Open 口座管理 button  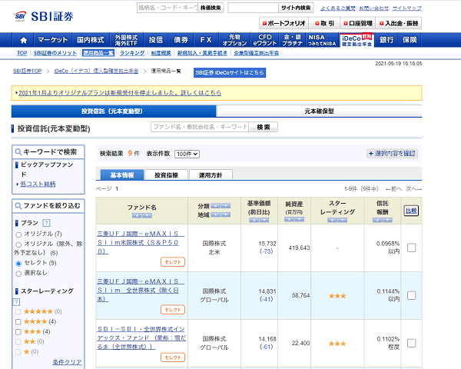[358, 23]
